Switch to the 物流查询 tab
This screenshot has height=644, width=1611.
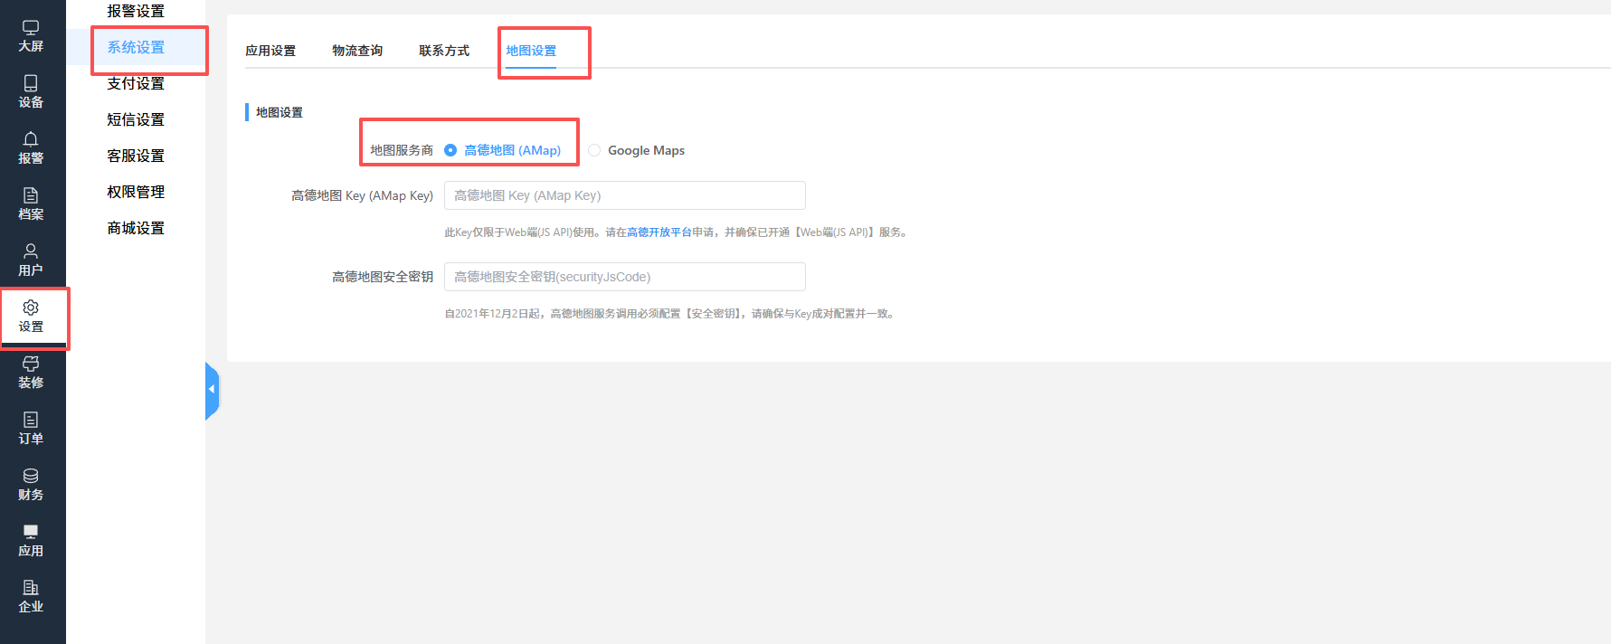[357, 51]
